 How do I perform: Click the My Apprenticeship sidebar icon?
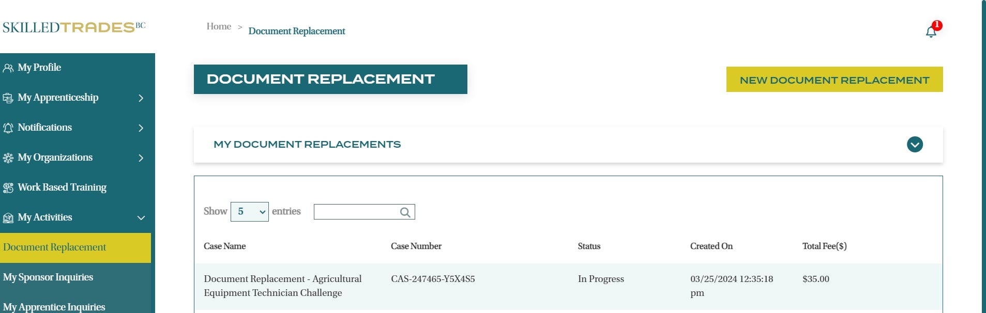tap(8, 98)
